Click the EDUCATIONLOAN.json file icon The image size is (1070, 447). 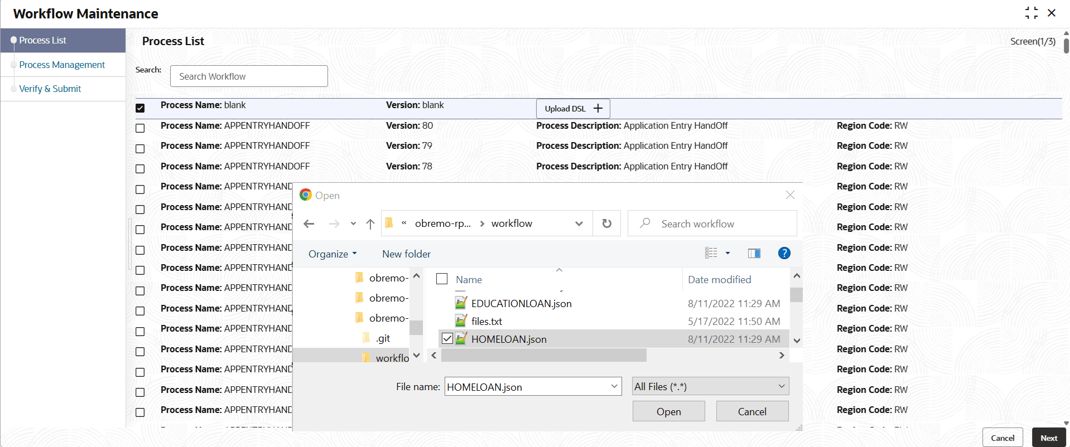[x=461, y=303]
